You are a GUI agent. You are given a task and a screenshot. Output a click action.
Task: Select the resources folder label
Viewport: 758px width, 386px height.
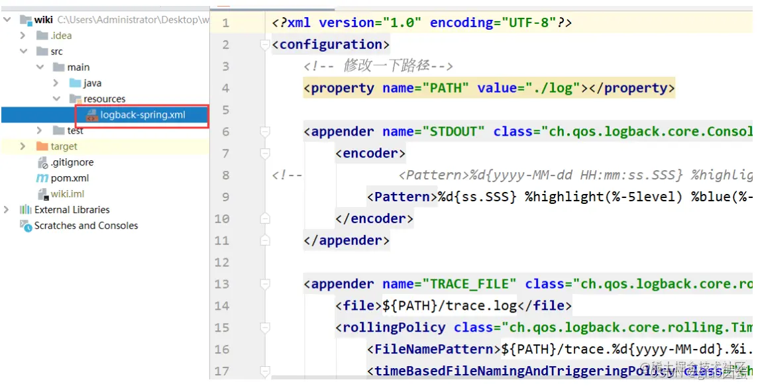point(105,99)
